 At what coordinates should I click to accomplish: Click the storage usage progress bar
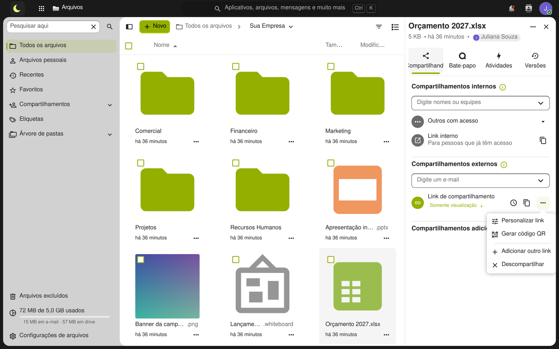tap(65, 317)
